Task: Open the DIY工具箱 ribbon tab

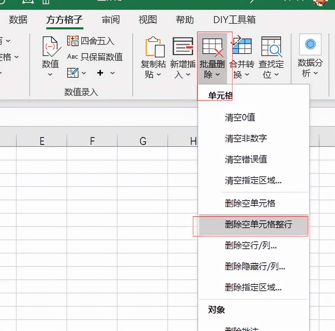Action: click(235, 20)
